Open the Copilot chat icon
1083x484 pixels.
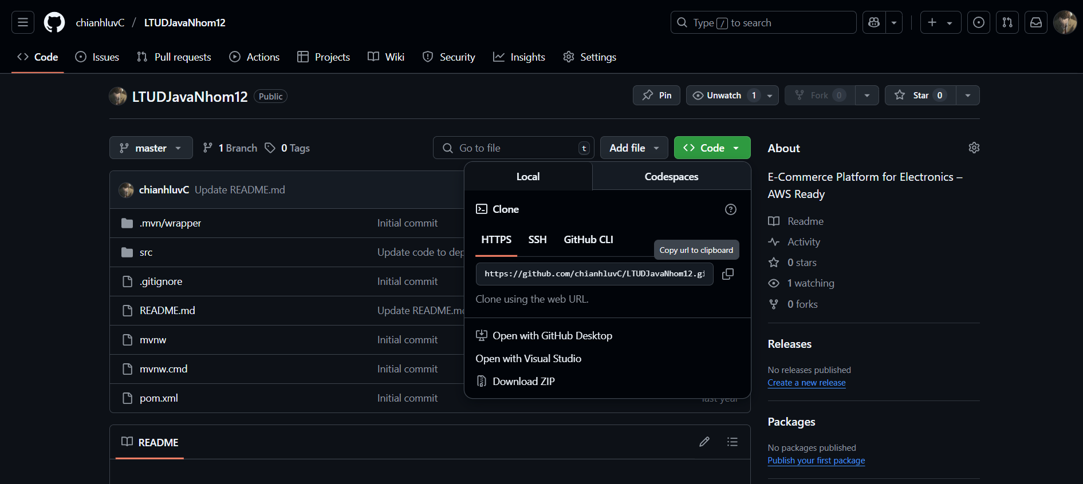tap(874, 22)
